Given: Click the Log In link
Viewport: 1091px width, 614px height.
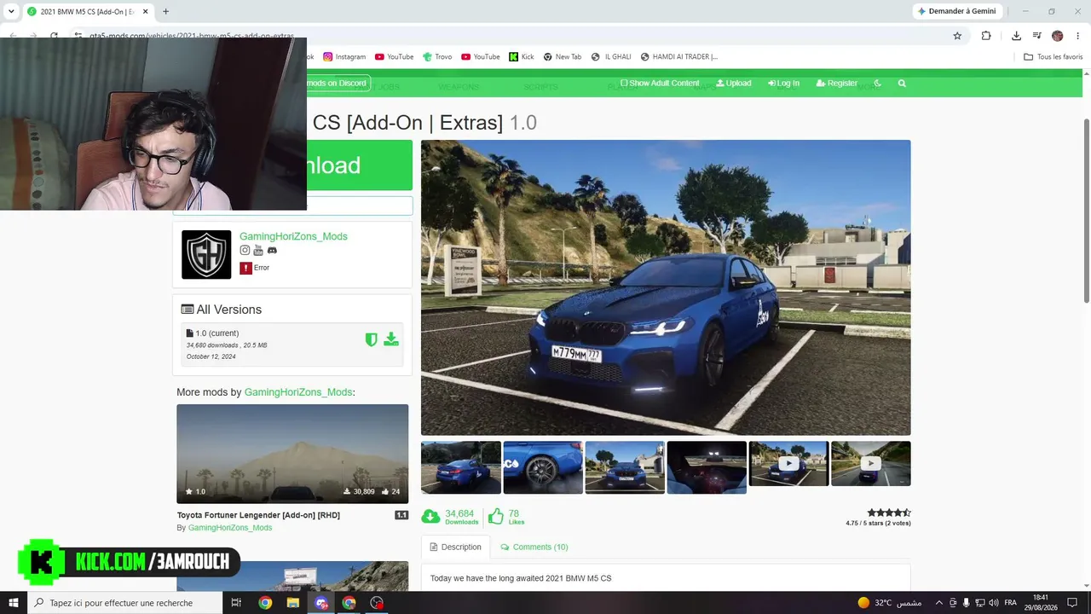Looking at the screenshot, I should [x=784, y=84].
